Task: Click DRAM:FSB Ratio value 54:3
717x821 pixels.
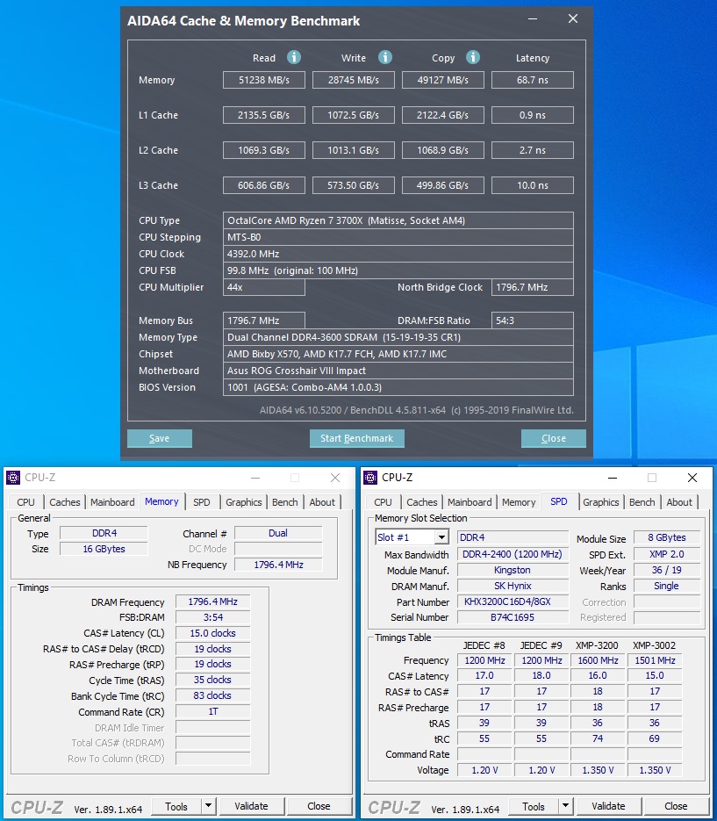Action: (x=532, y=320)
